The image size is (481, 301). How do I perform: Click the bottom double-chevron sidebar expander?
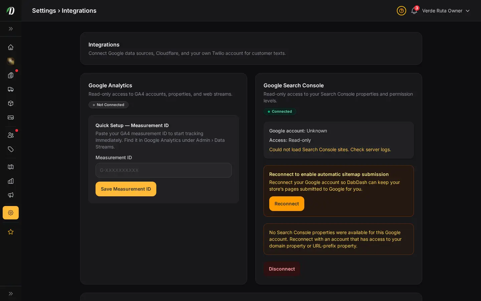pos(11,294)
